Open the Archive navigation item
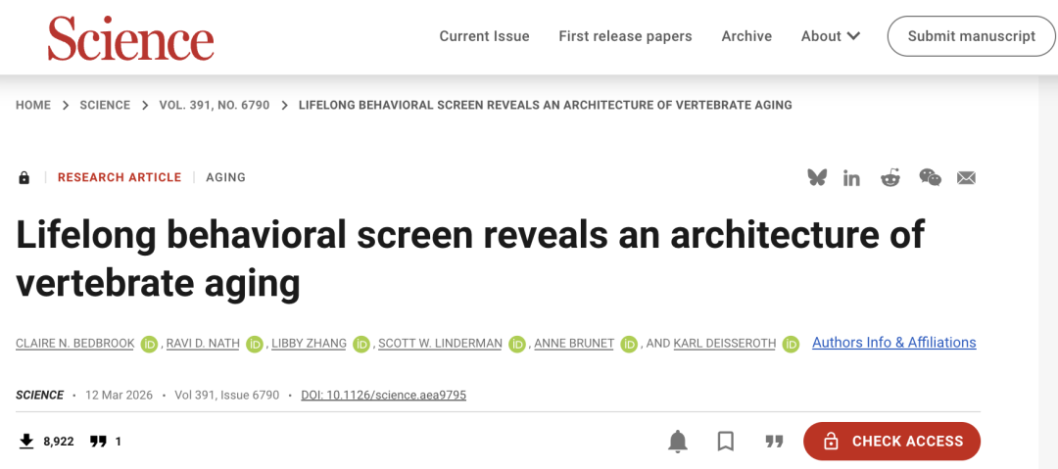This screenshot has width=1058, height=469. pos(746,36)
